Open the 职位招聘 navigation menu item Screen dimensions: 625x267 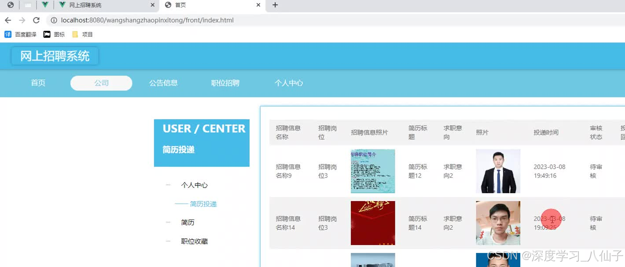coord(225,83)
